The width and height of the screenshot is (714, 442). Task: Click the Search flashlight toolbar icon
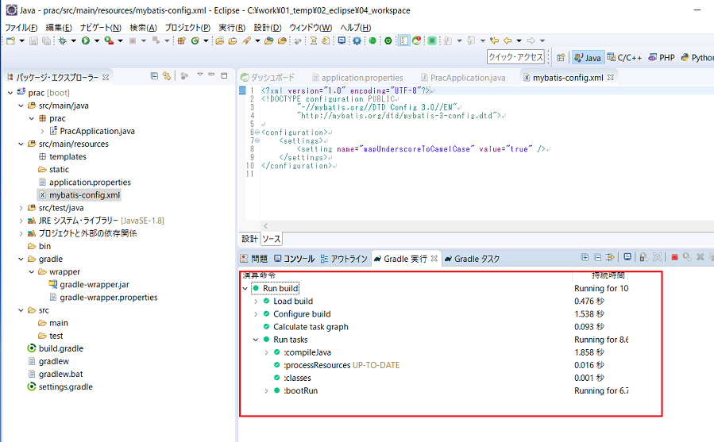tap(246, 40)
